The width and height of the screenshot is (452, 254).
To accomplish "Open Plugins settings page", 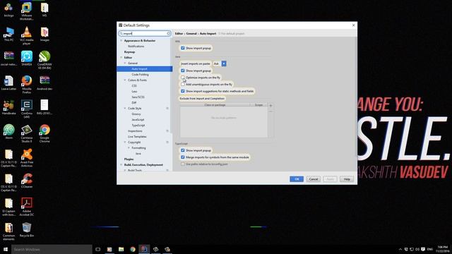I will point(129,159).
